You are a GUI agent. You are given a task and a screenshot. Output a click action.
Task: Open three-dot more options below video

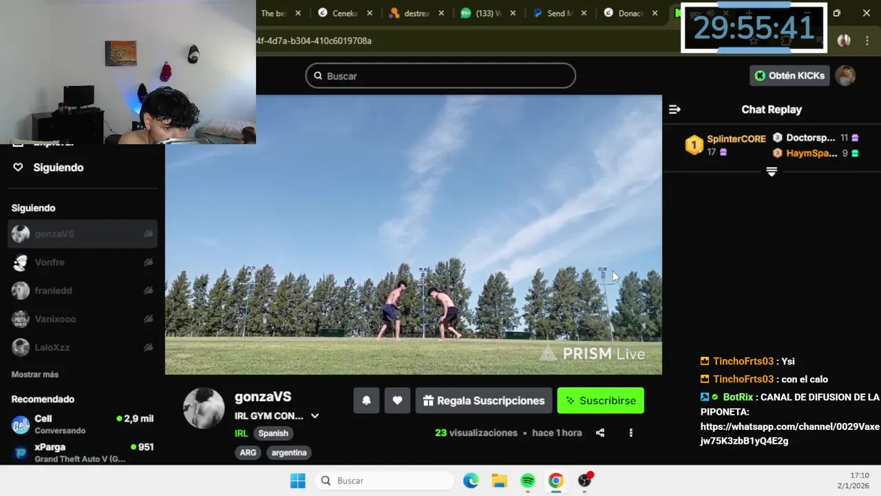(x=630, y=433)
